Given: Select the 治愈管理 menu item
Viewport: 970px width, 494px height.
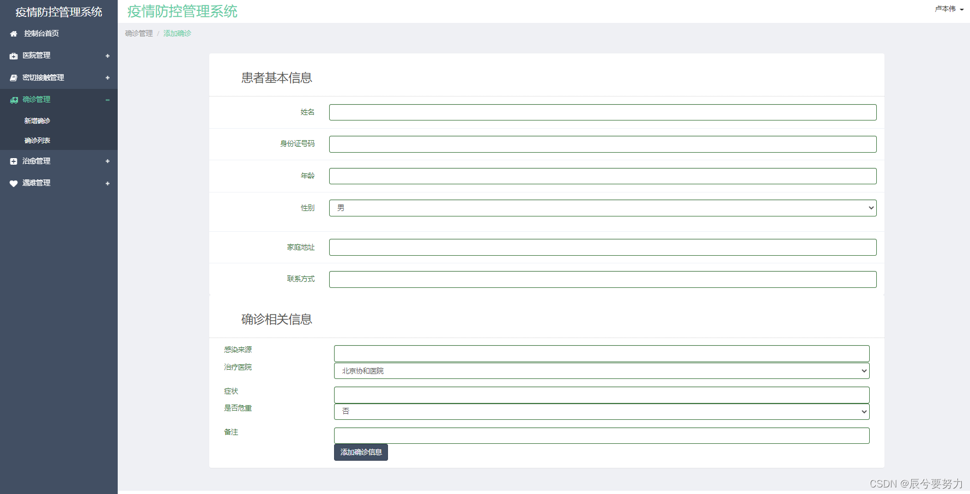Looking at the screenshot, I should click(59, 161).
